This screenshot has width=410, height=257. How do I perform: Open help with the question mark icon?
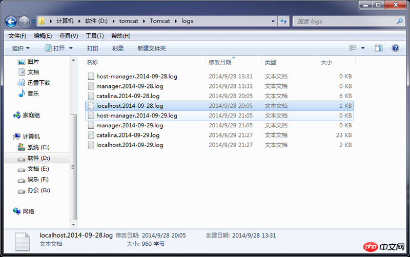(x=395, y=48)
